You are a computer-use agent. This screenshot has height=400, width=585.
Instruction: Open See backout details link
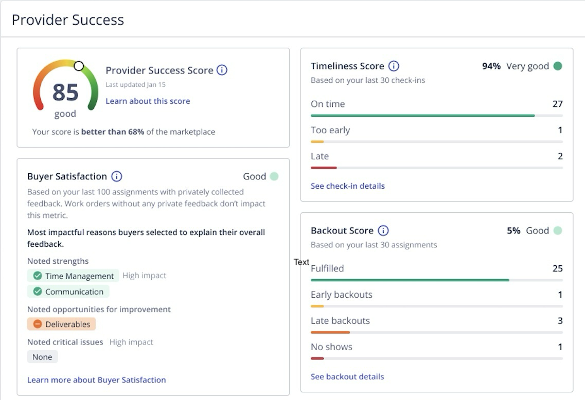[347, 377]
